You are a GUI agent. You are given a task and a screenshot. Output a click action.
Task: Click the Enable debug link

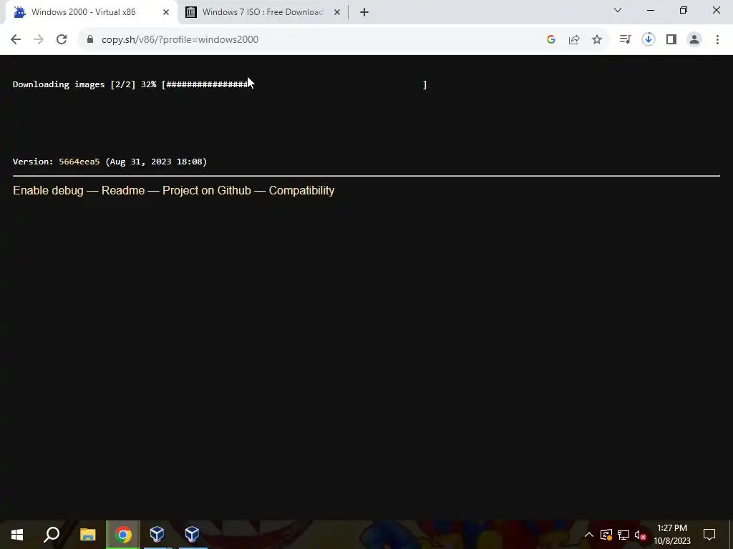(48, 190)
